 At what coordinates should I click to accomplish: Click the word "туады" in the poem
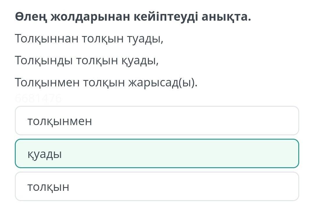(144, 38)
